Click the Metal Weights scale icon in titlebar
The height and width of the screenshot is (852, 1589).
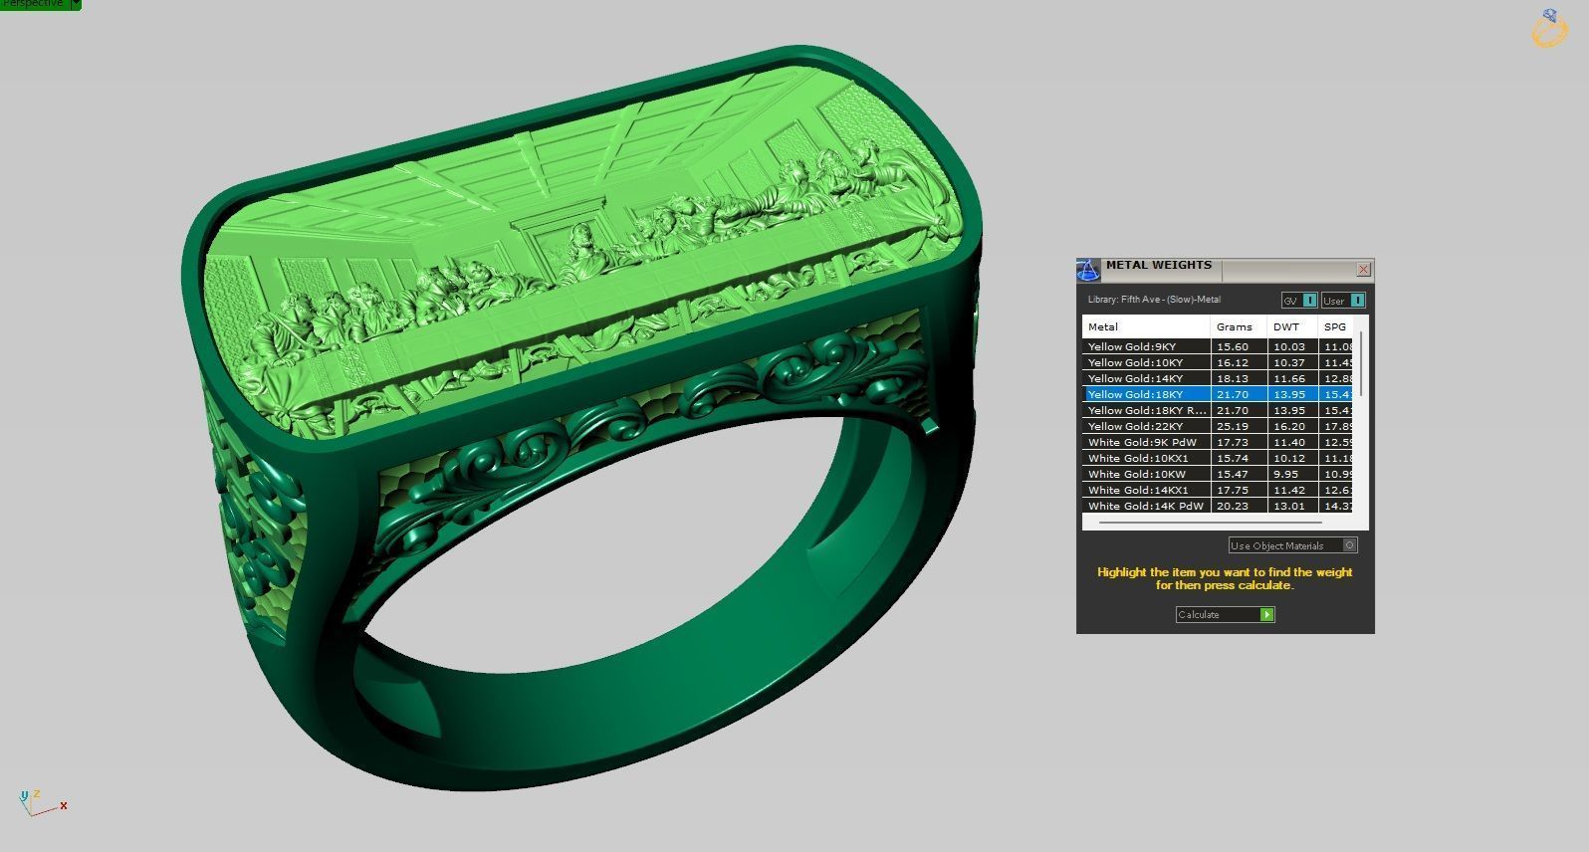(1087, 270)
